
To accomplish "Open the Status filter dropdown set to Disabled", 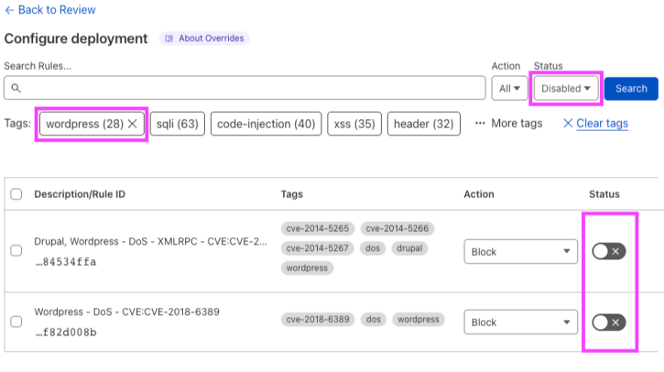I will 567,89.
